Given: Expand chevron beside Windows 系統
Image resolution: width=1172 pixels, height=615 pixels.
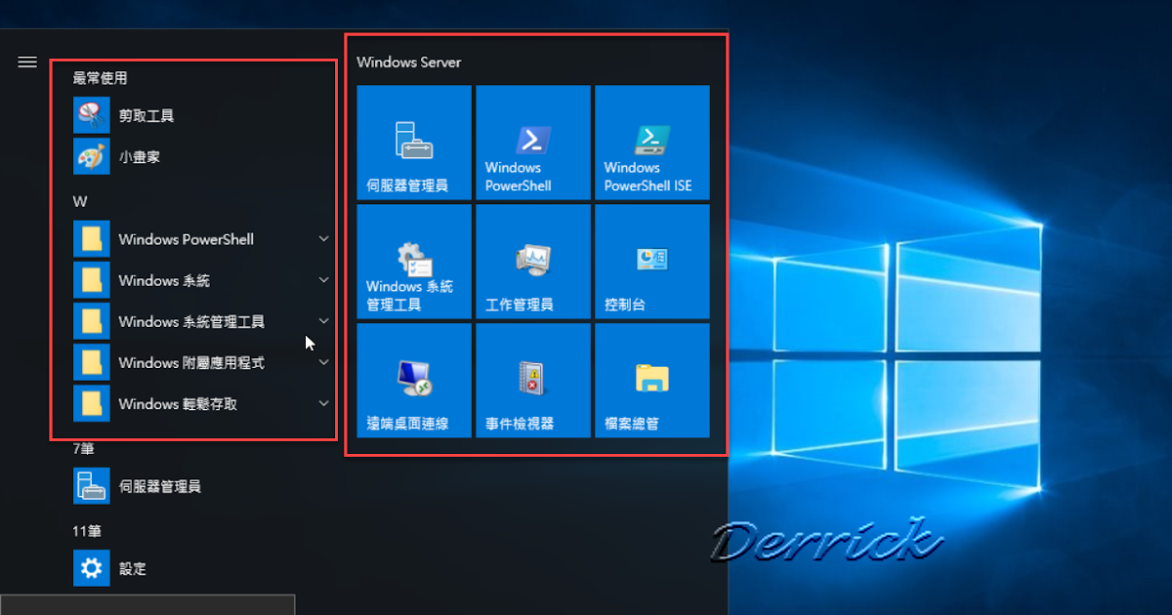Looking at the screenshot, I should pyautogui.click(x=324, y=279).
